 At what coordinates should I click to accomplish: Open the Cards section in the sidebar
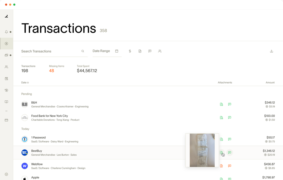[6, 55]
